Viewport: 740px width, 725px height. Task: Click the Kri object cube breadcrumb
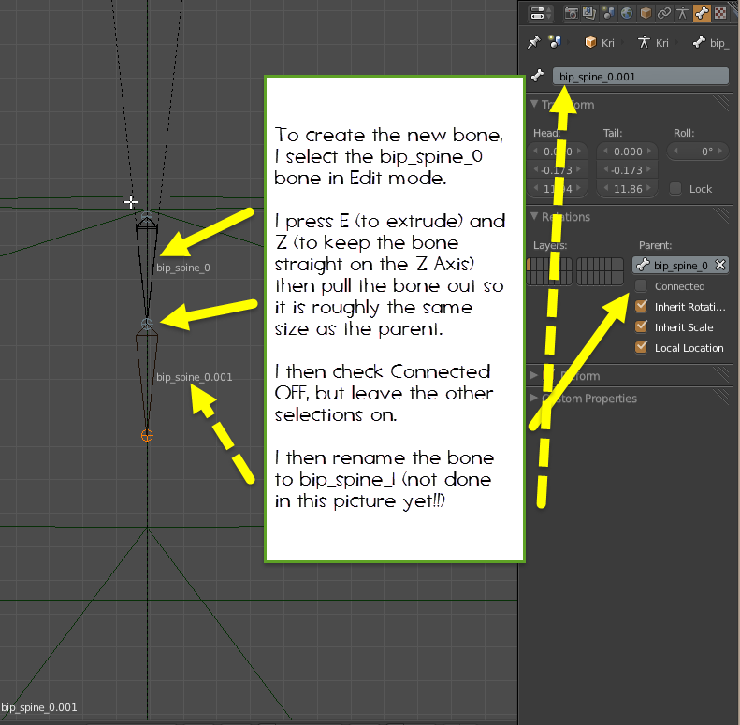coord(600,43)
